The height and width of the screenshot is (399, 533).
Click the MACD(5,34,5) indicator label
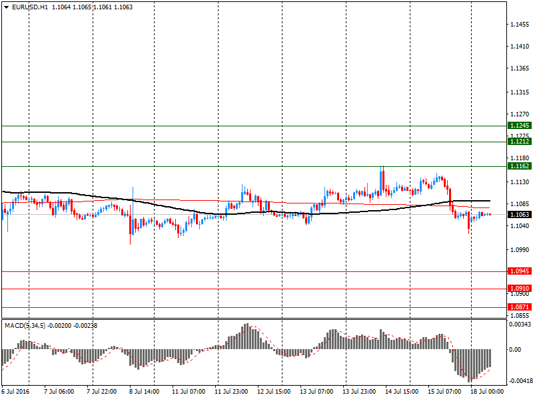tap(25, 326)
